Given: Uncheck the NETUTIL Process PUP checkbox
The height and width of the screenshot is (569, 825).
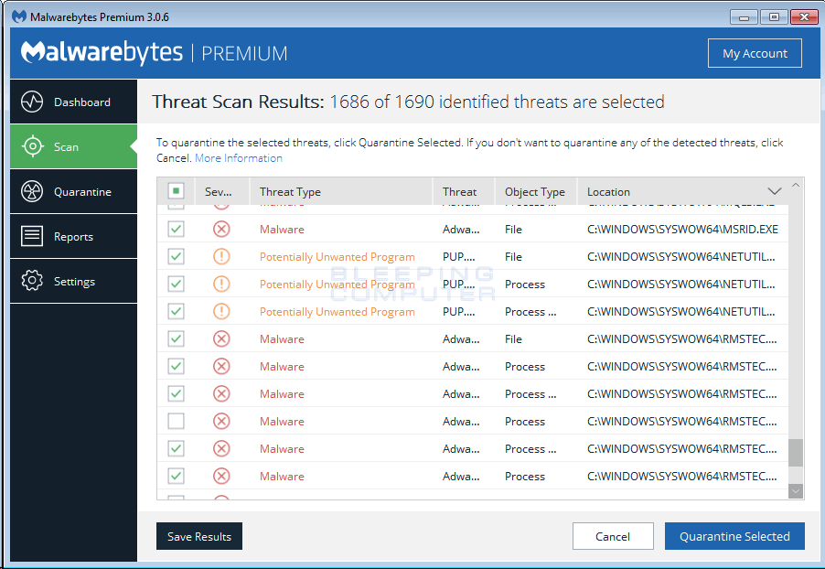Looking at the screenshot, I should point(176,284).
